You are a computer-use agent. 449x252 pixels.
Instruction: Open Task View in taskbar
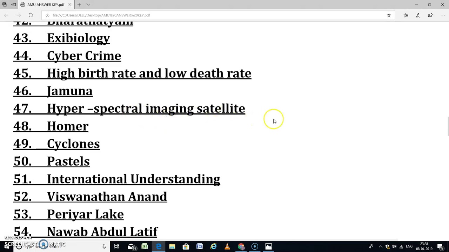[x=116, y=247]
